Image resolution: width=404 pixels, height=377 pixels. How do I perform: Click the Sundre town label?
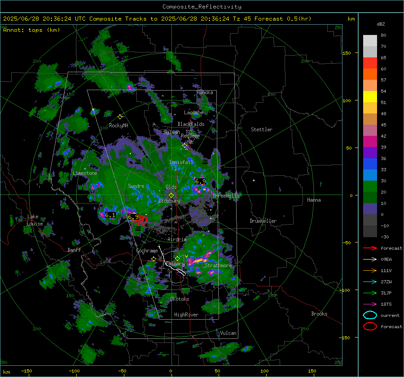136,186
